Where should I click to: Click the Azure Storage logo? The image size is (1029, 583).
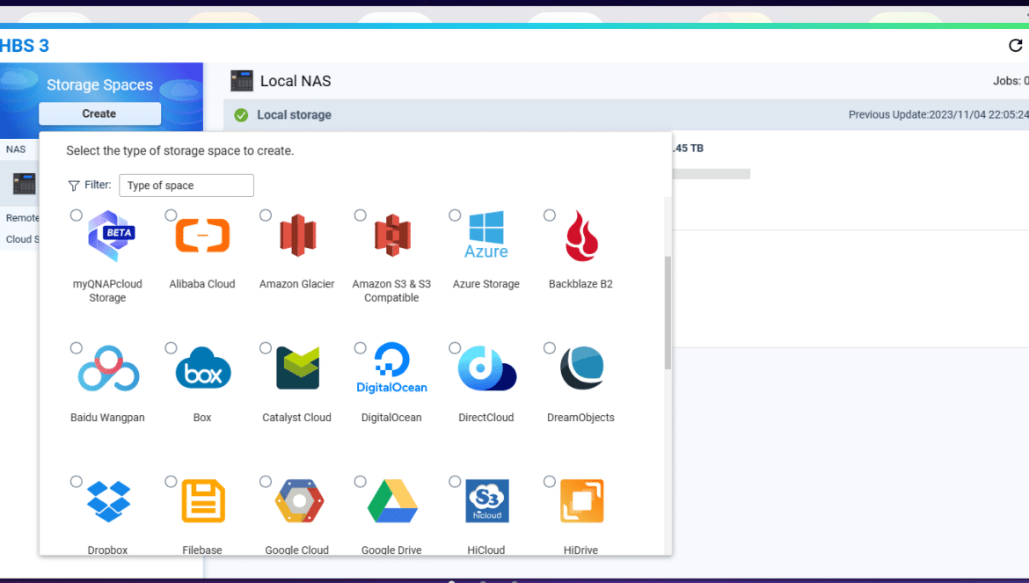[x=486, y=234]
